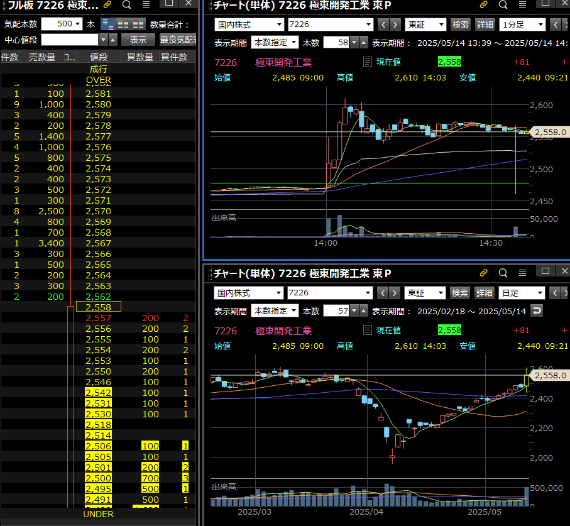The image size is (570, 526).
Task: Click 成行 row in order board
Action: [x=99, y=68]
